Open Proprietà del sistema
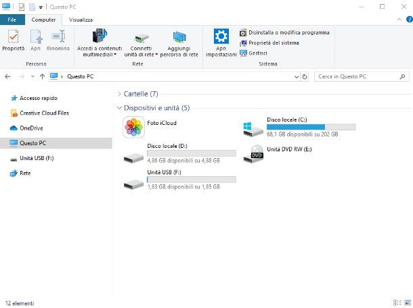Viewport: 413px width, 308px height. point(269,43)
